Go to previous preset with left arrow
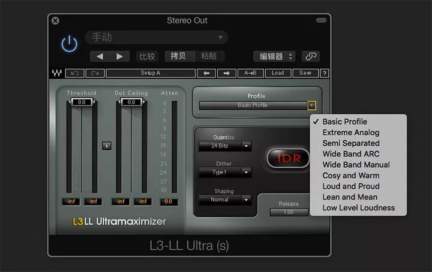 click(x=206, y=73)
